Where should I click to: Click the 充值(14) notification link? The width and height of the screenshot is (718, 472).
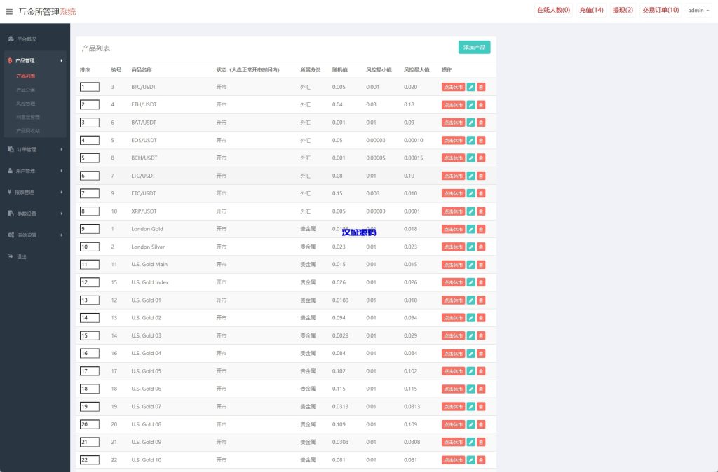[x=591, y=11]
